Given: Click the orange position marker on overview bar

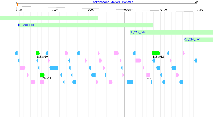Looking at the screenshot, I should coord(17,5).
